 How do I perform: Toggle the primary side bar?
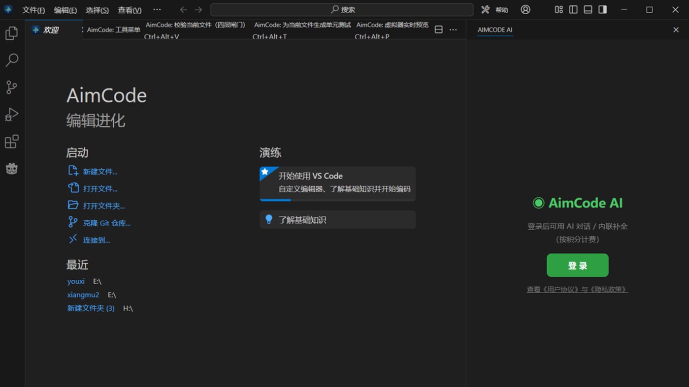tap(573, 9)
